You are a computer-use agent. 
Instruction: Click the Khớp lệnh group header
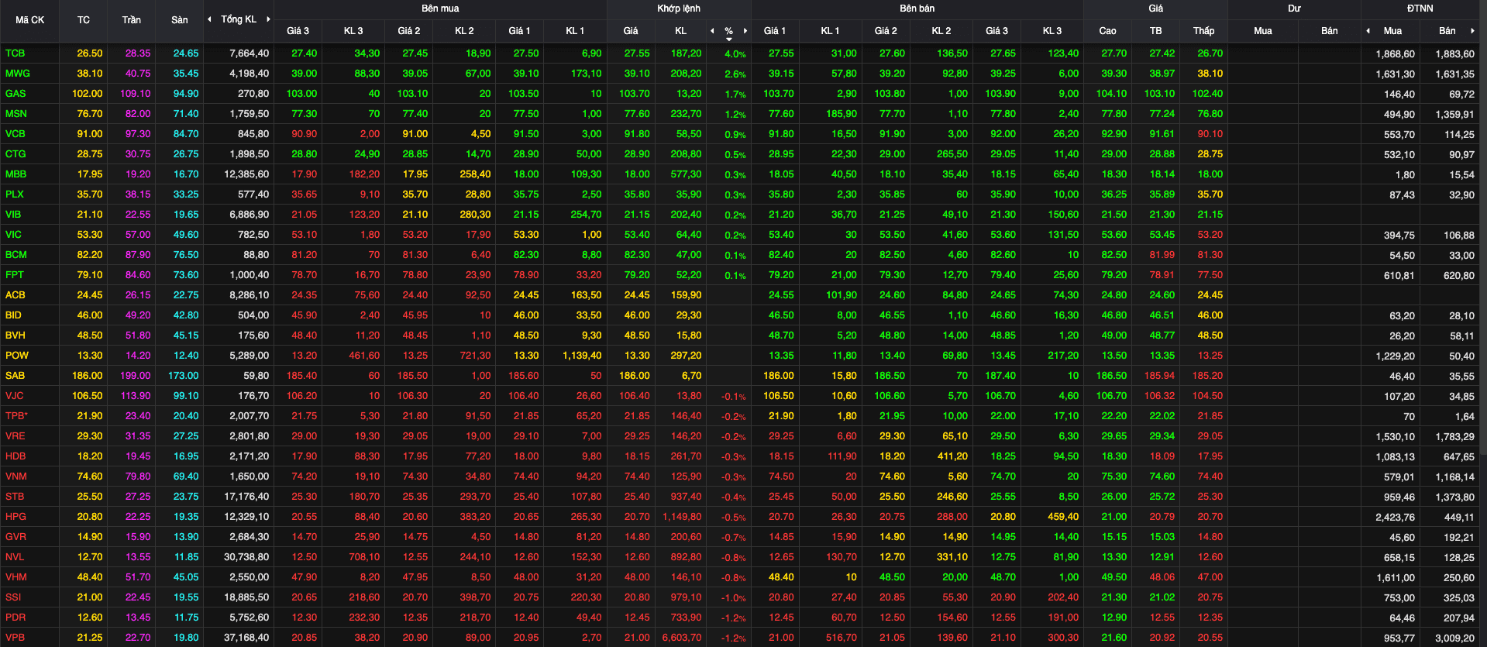[x=679, y=9]
